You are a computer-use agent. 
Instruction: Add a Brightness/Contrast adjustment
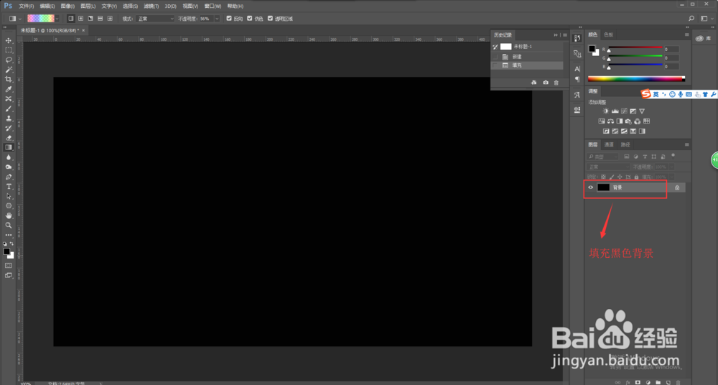click(x=606, y=111)
